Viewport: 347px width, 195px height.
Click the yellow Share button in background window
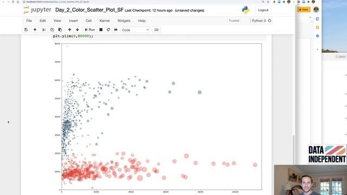304,10
